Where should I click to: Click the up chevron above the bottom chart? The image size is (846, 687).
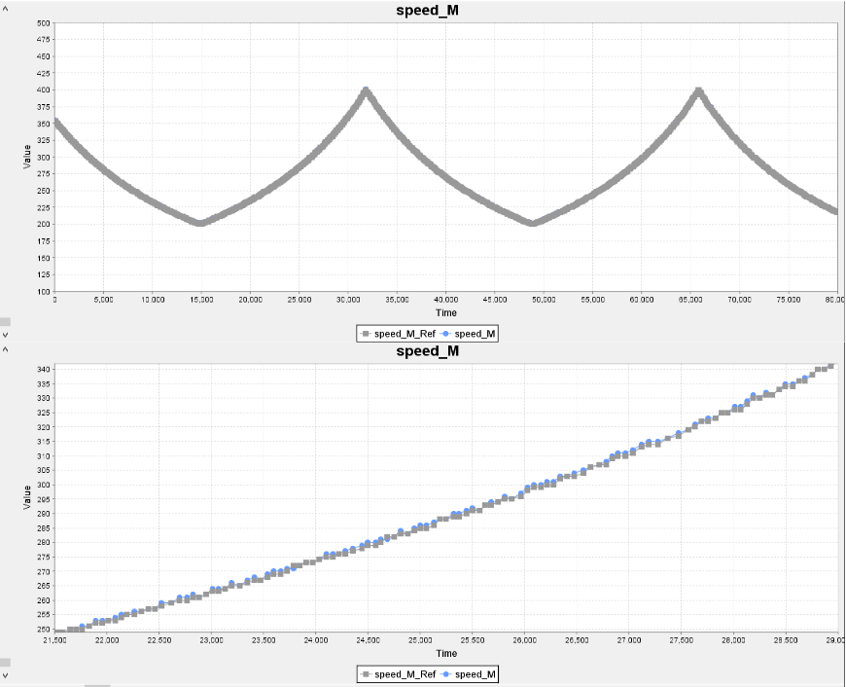coord(5,349)
